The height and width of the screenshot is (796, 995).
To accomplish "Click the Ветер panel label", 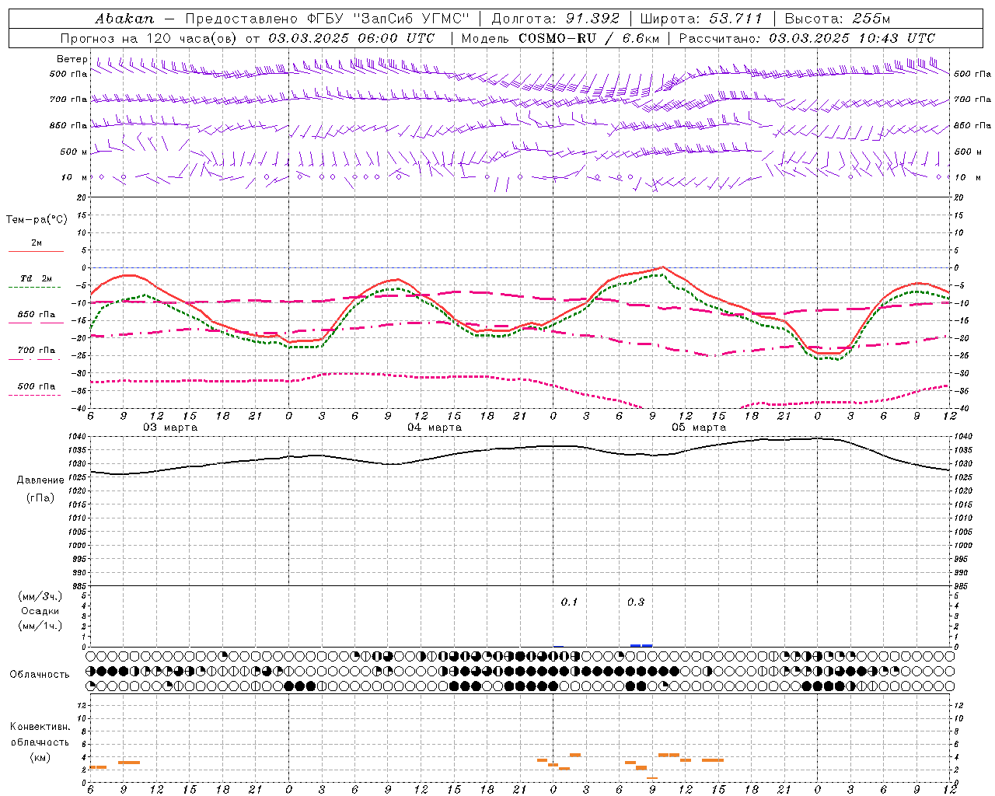I will click(72, 59).
